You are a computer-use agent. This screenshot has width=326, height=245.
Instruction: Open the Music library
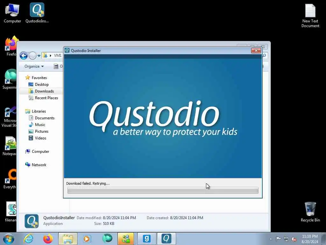point(40,125)
